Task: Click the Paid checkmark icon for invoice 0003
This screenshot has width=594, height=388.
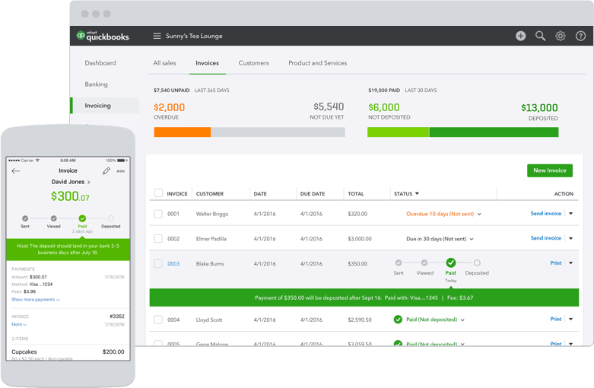Action: 451,262
